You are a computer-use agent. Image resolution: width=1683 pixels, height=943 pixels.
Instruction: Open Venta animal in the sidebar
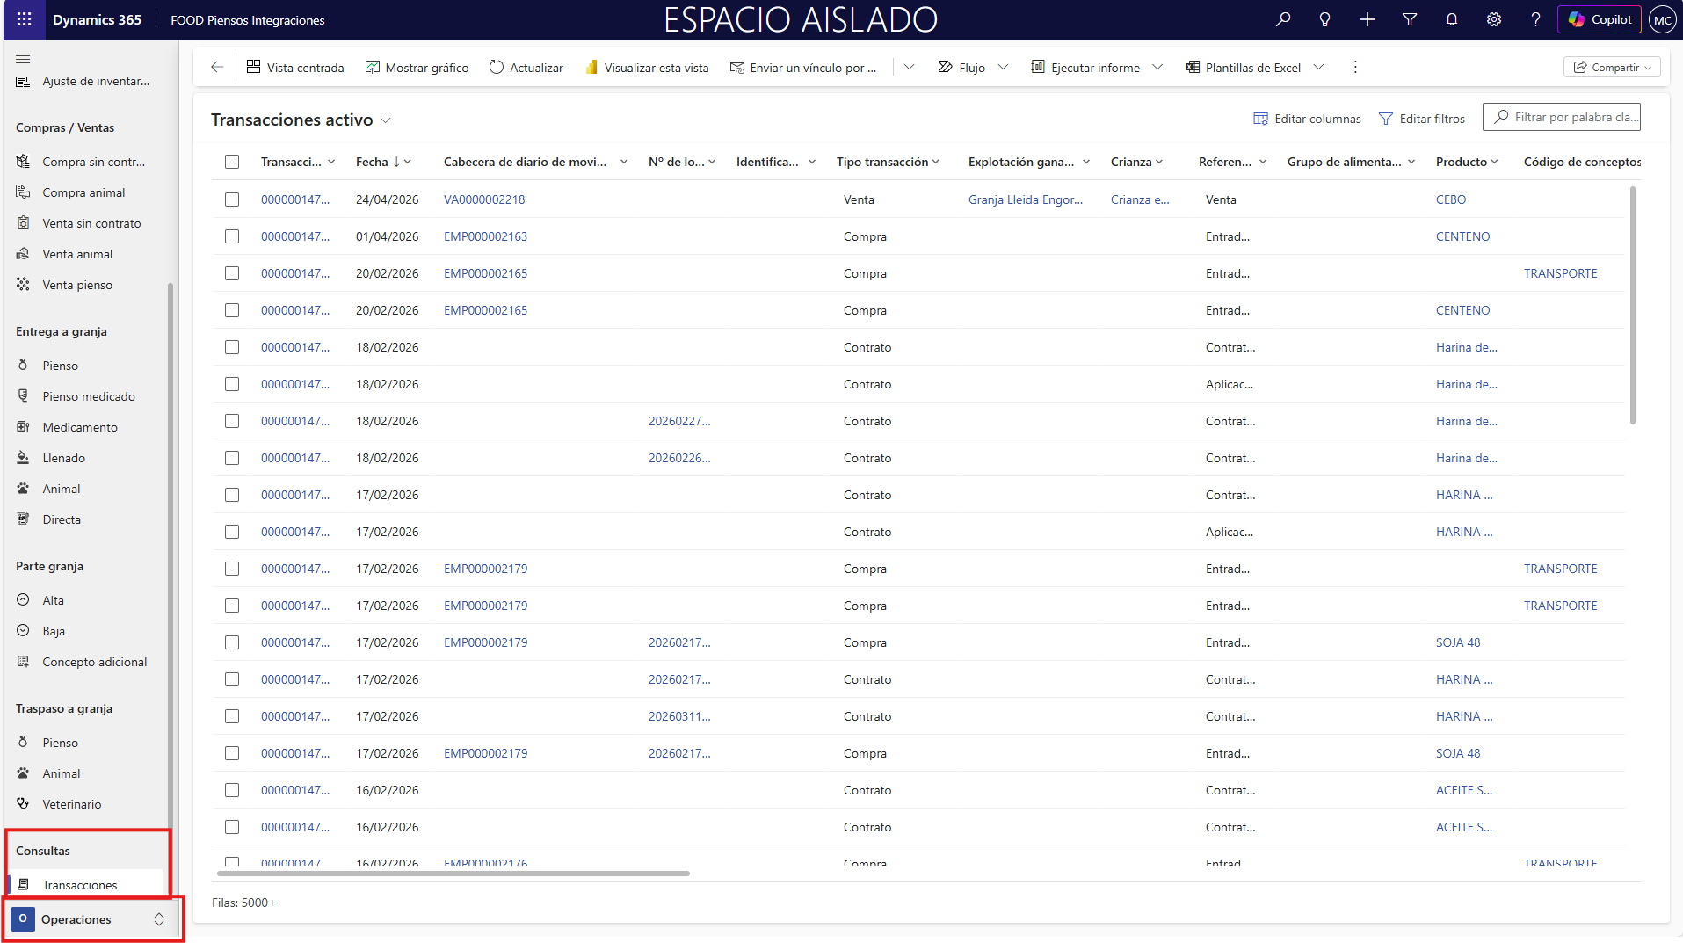point(77,254)
